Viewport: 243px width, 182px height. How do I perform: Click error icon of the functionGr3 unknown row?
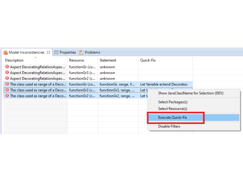click(x=7, y=73)
